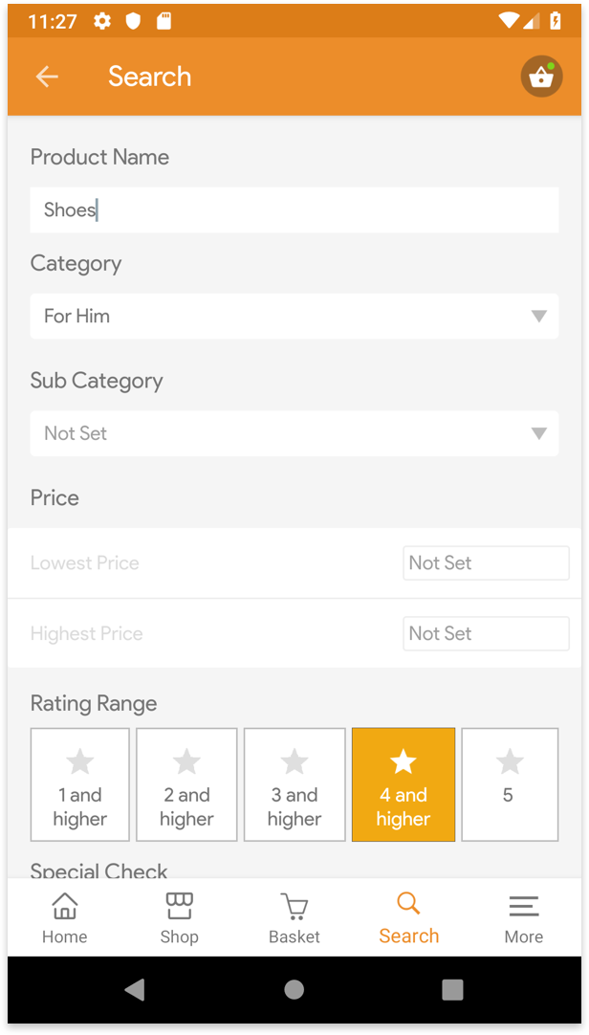Tap Android home circle button

click(x=294, y=989)
